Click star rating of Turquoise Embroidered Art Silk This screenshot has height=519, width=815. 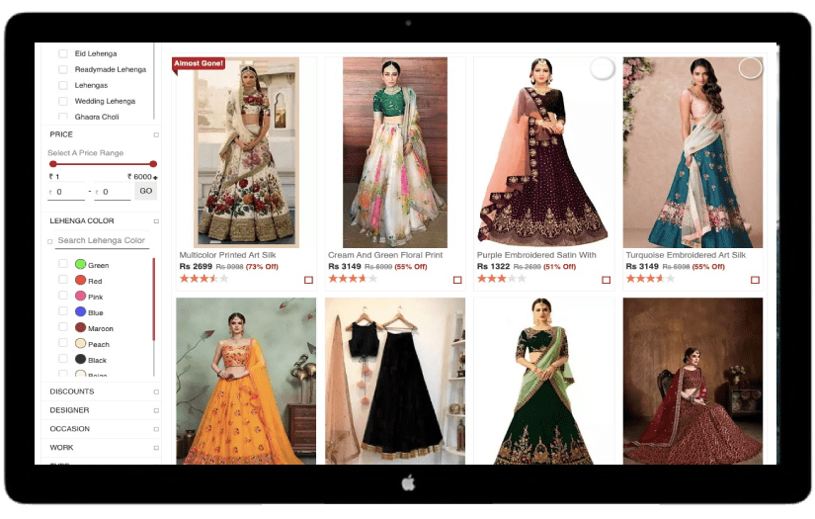pyautogui.click(x=650, y=279)
